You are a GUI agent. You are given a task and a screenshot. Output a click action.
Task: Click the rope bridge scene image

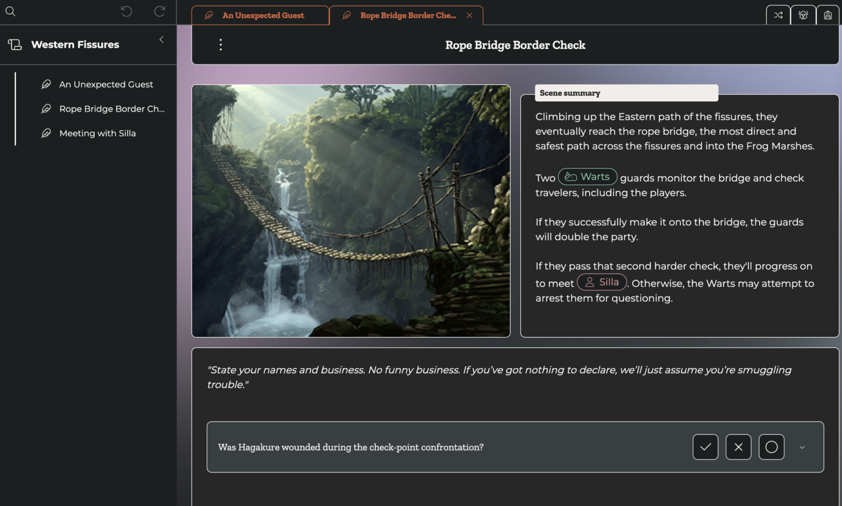(x=351, y=211)
